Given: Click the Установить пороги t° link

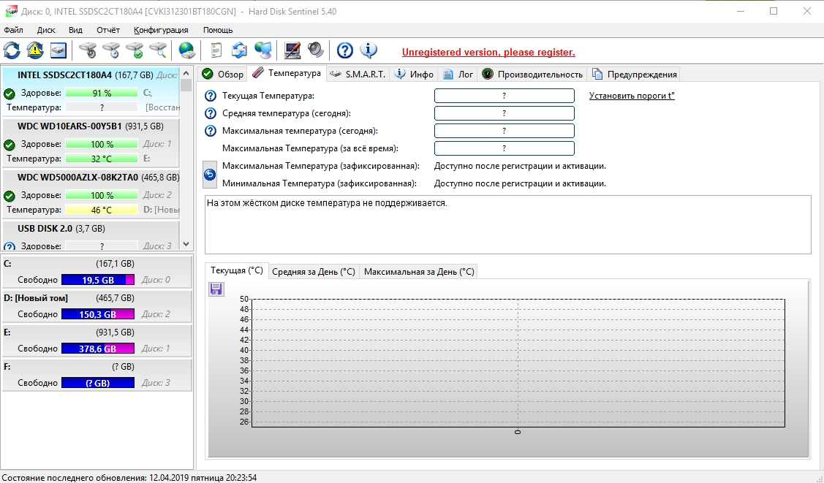Looking at the screenshot, I should click(632, 96).
